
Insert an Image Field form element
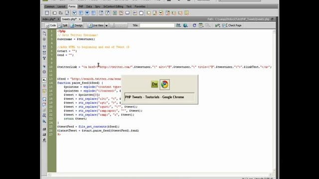[115, 13]
